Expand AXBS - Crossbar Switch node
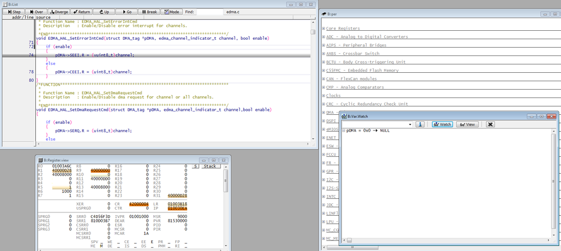The width and height of the screenshot is (561, 251). point(323,54)
